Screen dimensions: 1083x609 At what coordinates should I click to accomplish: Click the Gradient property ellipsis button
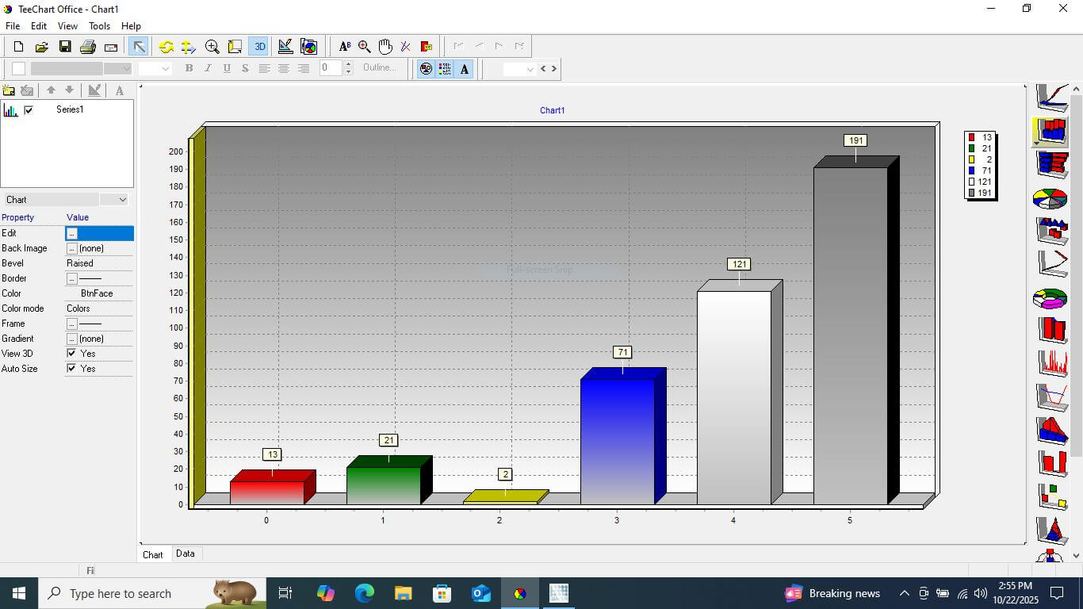[x=71, y=339]
